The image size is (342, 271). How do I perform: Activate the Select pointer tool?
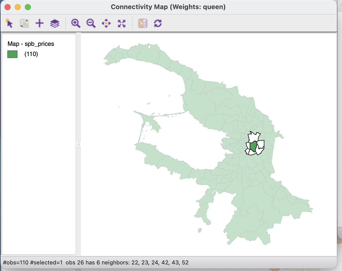point(9,23)
